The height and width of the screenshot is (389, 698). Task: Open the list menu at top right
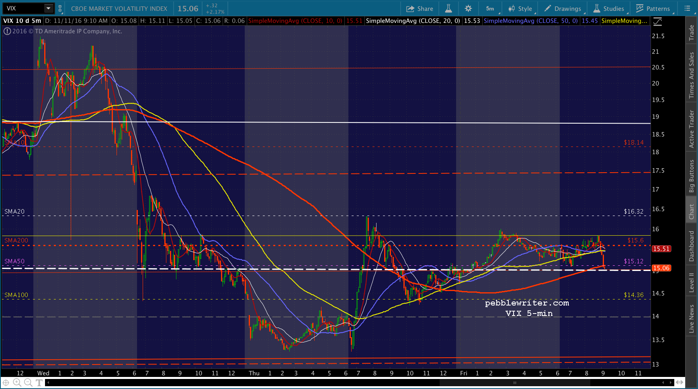click(687, 8)
